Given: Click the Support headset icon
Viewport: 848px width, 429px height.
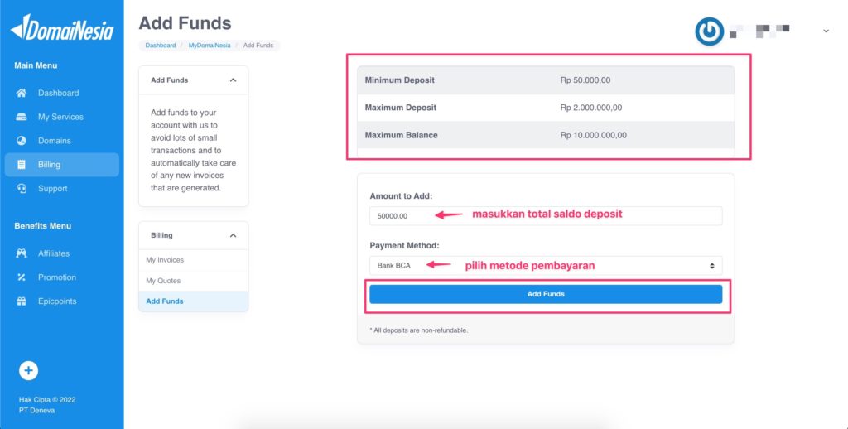Looking at the screenshot, I should point(21,188).
